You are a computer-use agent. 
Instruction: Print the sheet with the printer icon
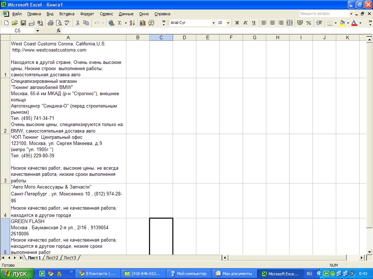click(x=50, y=23)
